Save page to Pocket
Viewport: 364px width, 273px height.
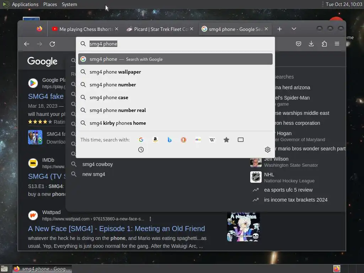pyautogui.click(x=299, y=44)
